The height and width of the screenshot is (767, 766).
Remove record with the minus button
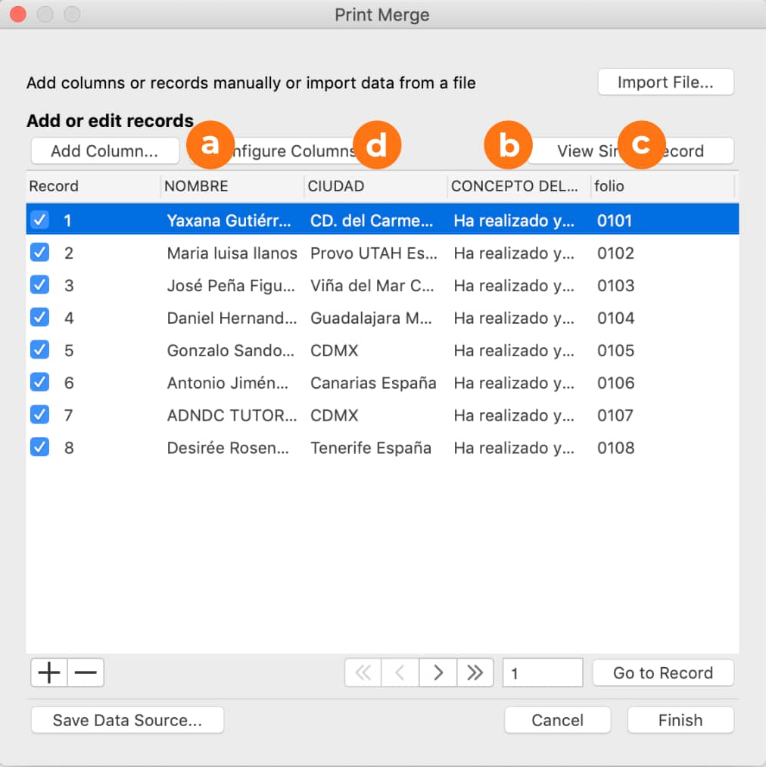pos(86,672)
